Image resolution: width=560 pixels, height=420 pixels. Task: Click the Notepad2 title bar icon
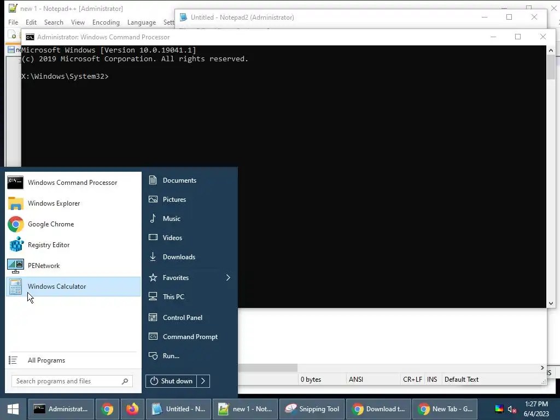click(x=184, y=17)
